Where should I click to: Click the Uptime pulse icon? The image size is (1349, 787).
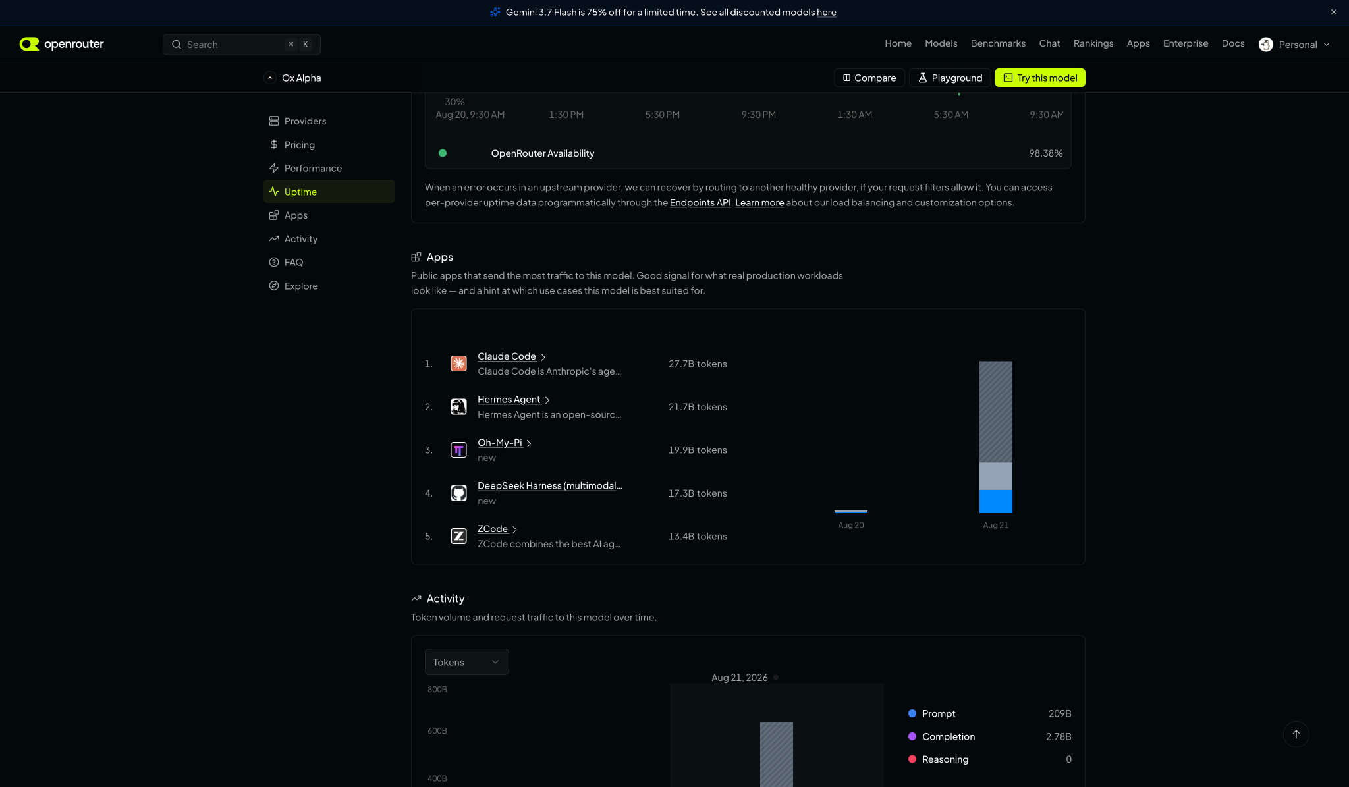pyautogui.click(x=274, y=192)
